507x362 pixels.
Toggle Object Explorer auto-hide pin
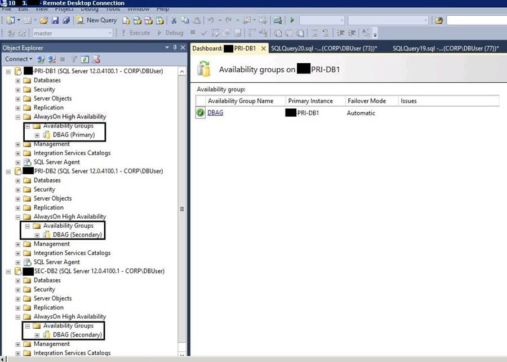(x=175, y=47)
